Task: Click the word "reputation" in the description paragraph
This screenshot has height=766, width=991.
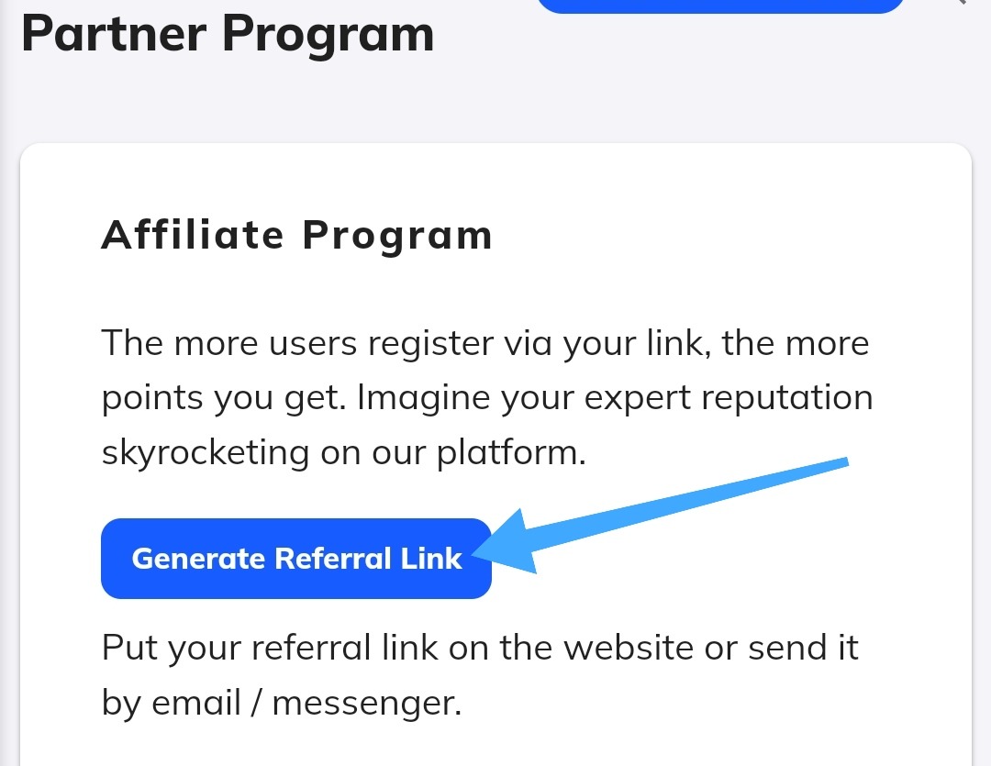Action: 783,398
